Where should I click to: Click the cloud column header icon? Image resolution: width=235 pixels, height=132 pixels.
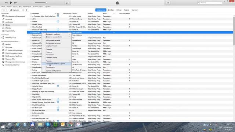[x=58, y=14]
